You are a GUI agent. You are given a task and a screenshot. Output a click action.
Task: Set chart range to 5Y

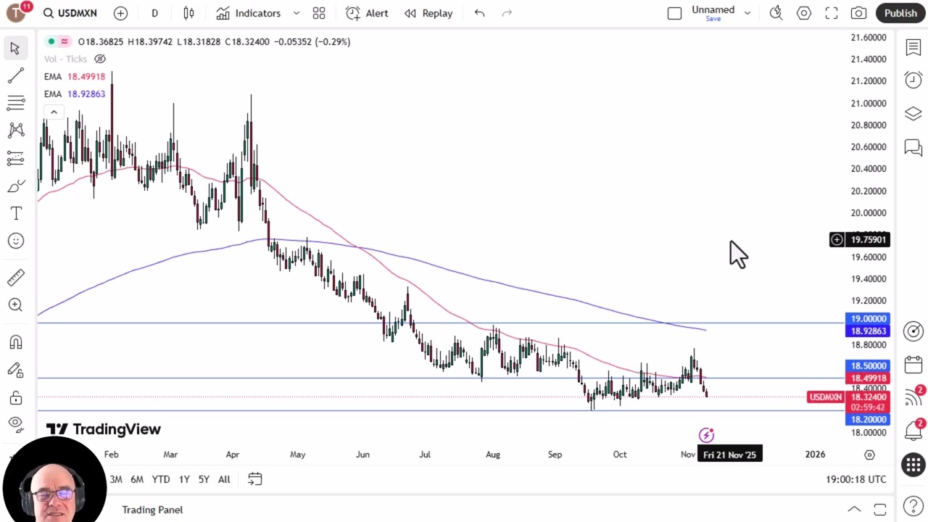coord(204,479)
